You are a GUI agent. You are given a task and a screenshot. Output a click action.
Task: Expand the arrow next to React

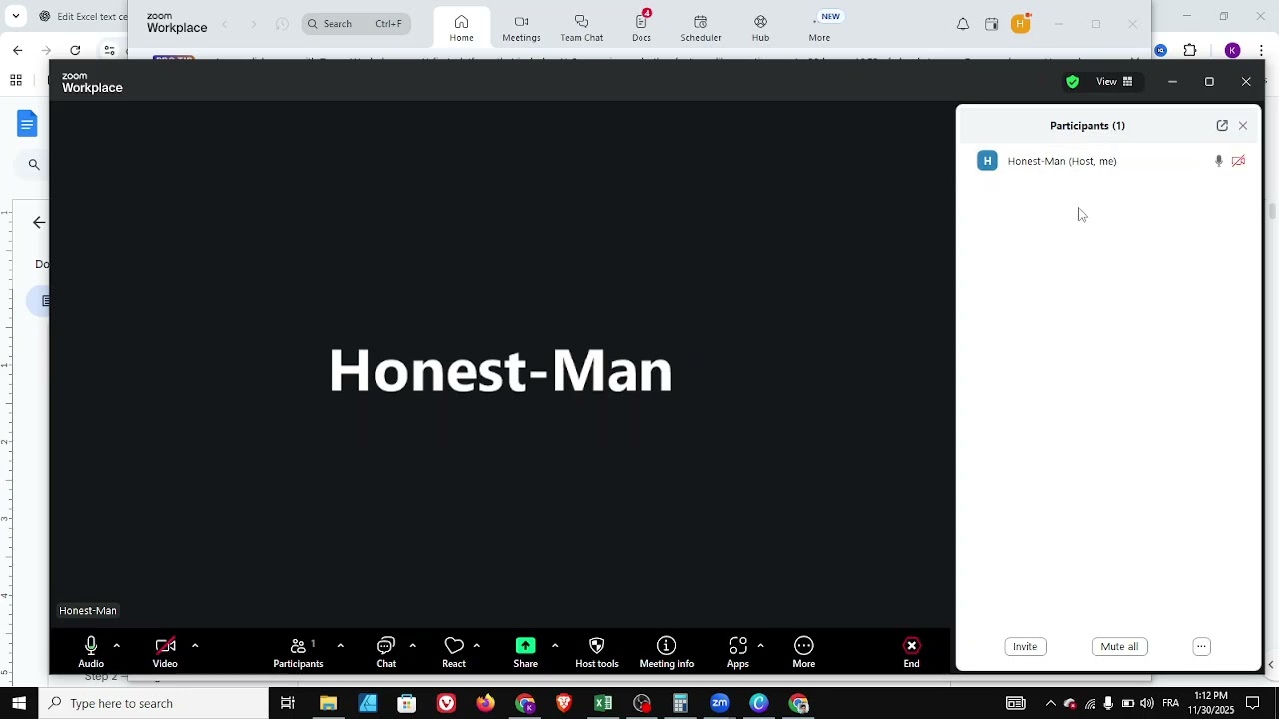tap(476, 646)
